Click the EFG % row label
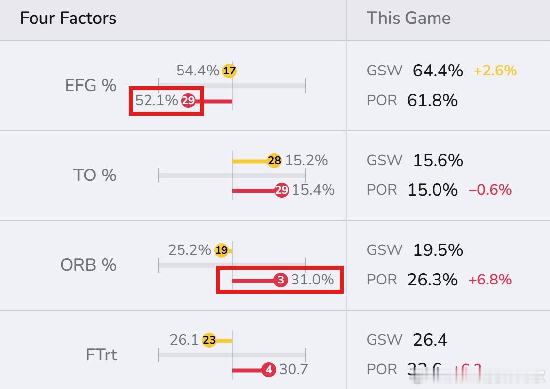 tap(91, 86)
